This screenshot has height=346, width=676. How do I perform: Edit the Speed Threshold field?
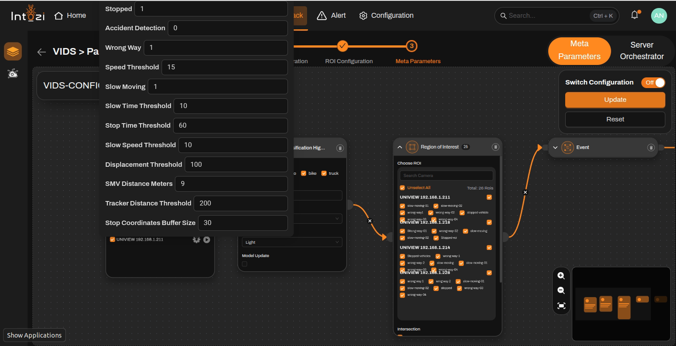[224, 67]
